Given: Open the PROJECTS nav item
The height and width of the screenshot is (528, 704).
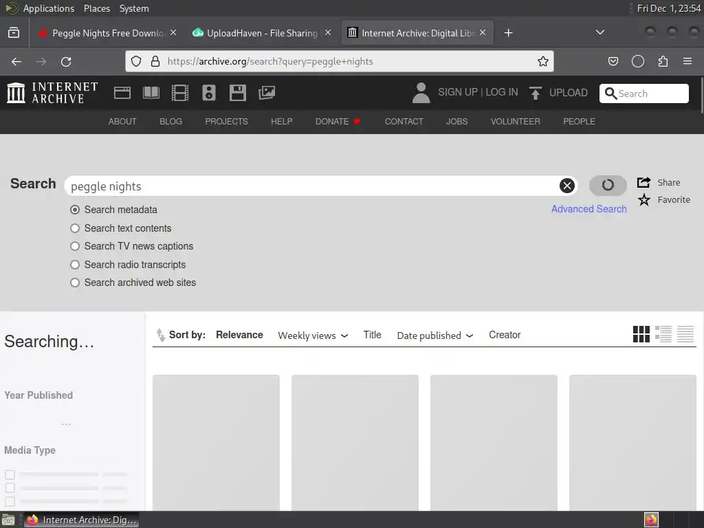Looking at the screenshot, I should pos(226,121).
